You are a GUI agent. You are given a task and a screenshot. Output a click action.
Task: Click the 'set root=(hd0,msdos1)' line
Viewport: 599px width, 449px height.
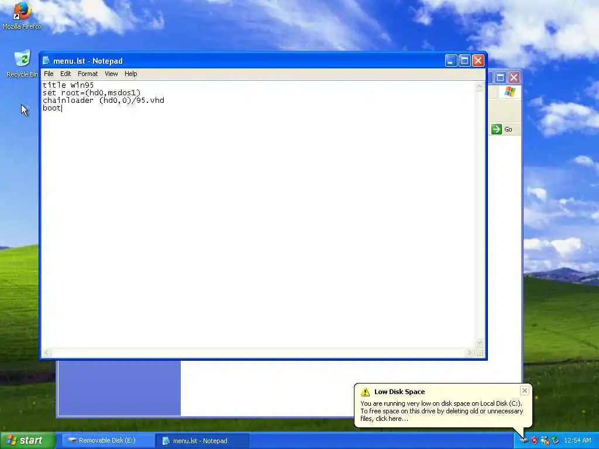click(x=92, y=93)
